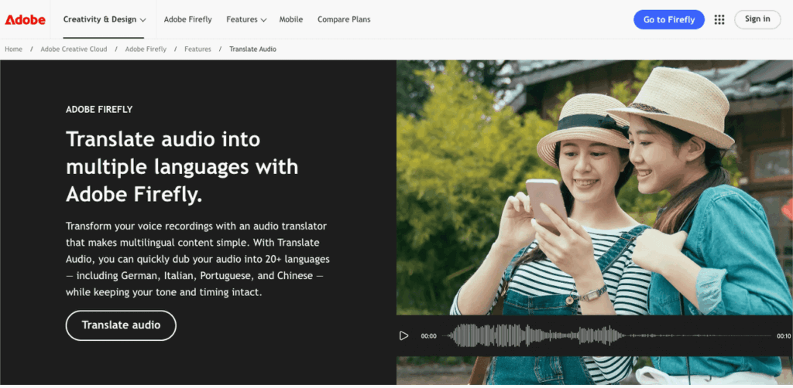The image size is (793, 388).
Task: Open Features breadcrumb link
Action: click(x=197, y=49)
